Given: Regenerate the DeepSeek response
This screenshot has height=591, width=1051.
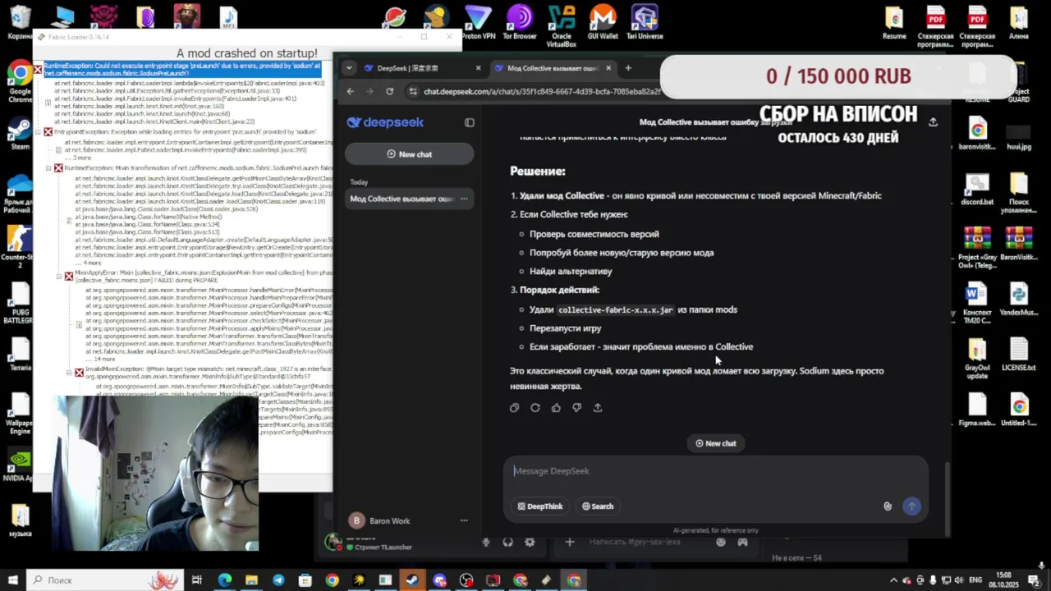Looking at the screenshot, I should 535,408.
